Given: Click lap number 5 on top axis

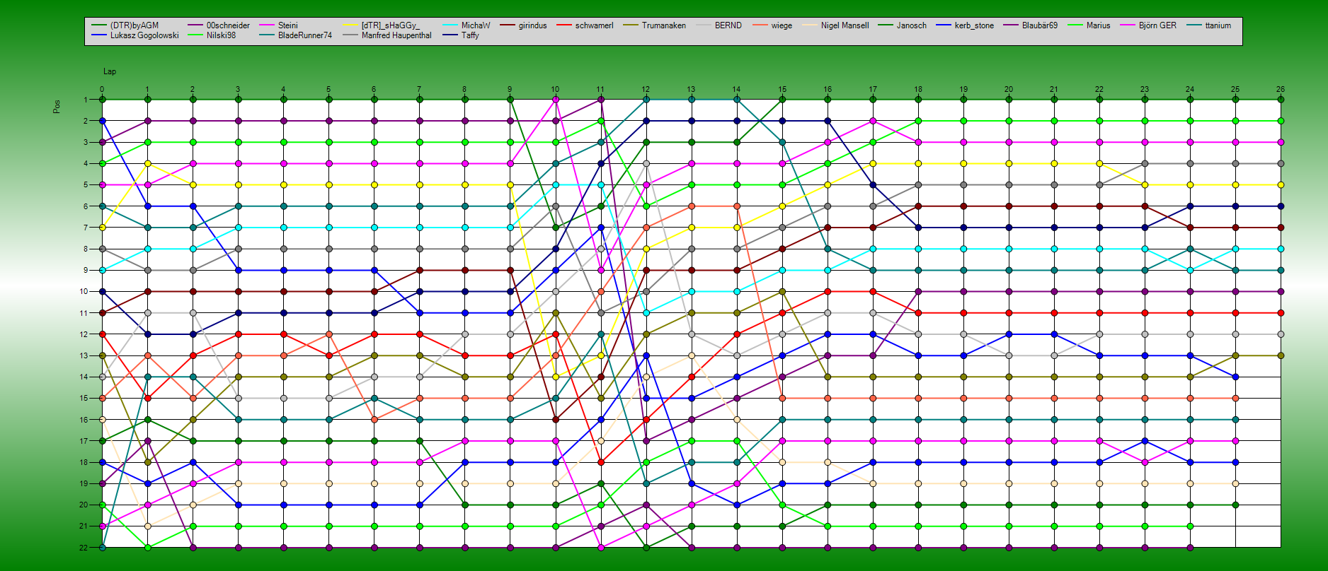Looking at the screenshot, I should pos(328,90).
